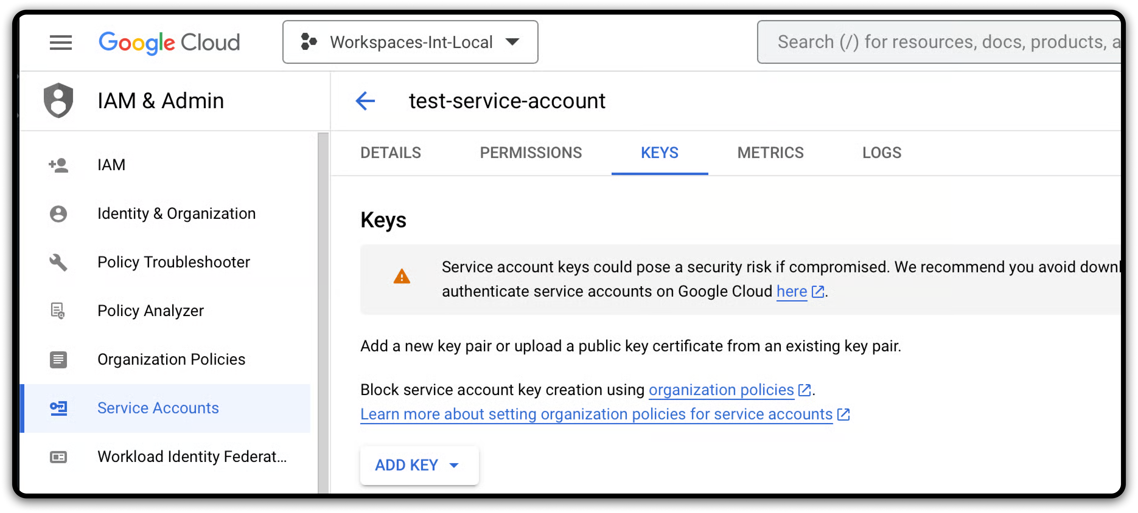Follow the 'here' authentication link
The width and height of the screenshot is (1138, 513).
[x=792, y=291]
